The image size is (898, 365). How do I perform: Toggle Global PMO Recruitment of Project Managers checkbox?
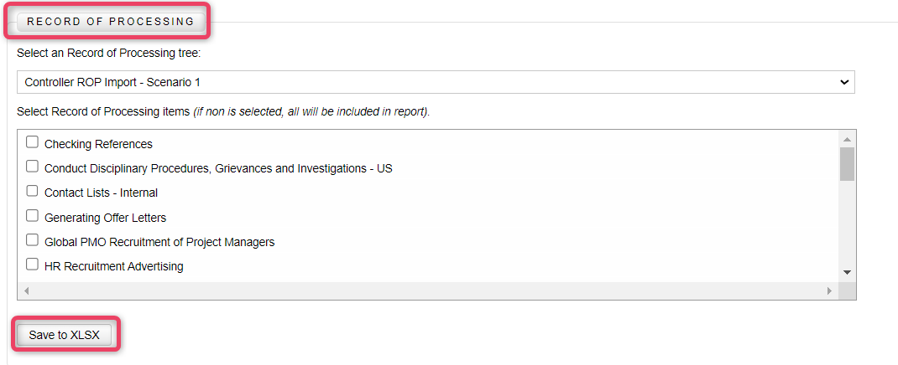click(33, 239)
